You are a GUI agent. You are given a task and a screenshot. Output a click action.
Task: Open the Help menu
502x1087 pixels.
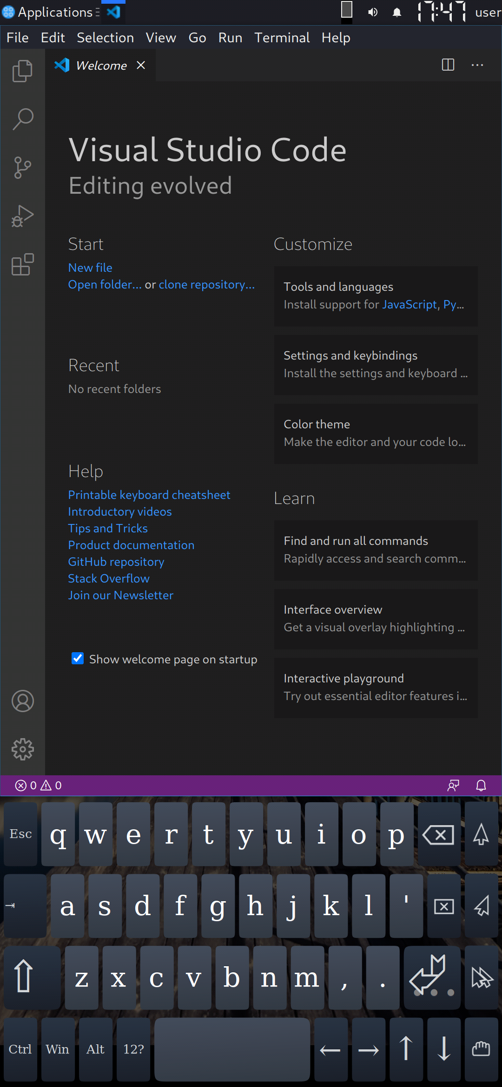point(336,38)
